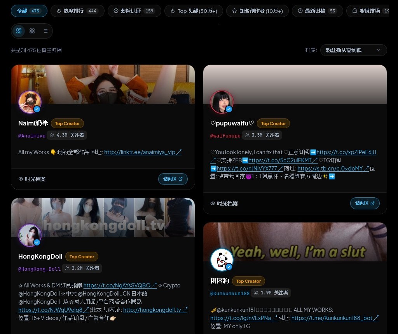Click Top Creator badge on HongKongDoll
Screen dimensions: 398x334
click(x=82, y=257)
